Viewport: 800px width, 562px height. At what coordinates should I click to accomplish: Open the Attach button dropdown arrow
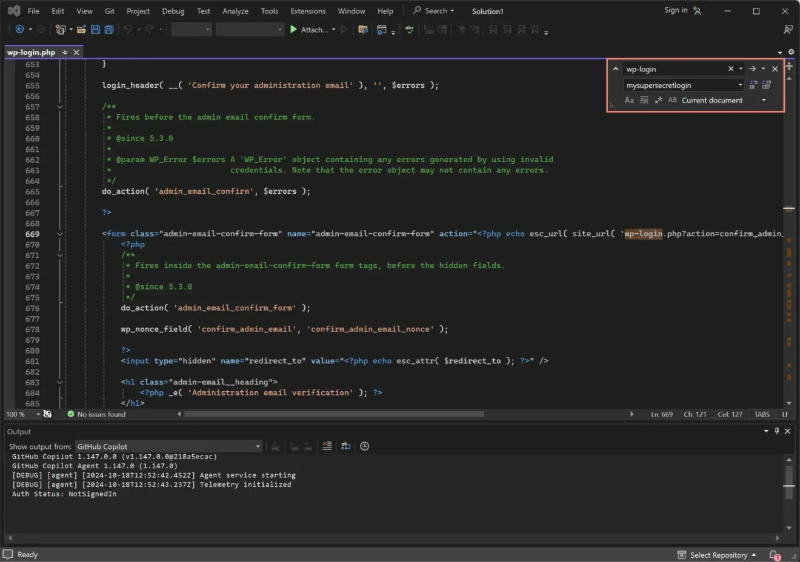coord(333,29)
